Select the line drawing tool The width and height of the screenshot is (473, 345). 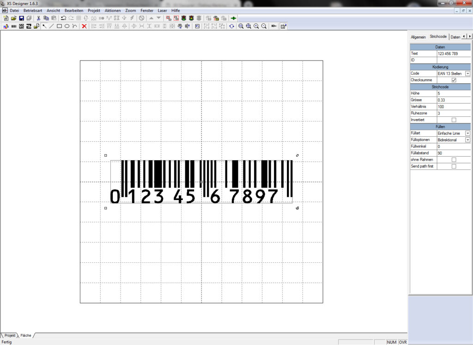coord(51,26)
